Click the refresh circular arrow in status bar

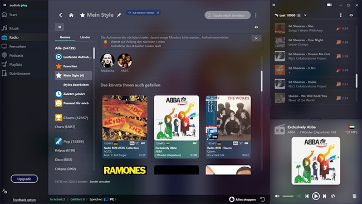(263, 199)
